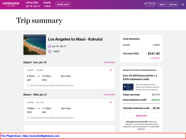
Task: Click the Atmos Rewards logo
Action: point(150,4)
